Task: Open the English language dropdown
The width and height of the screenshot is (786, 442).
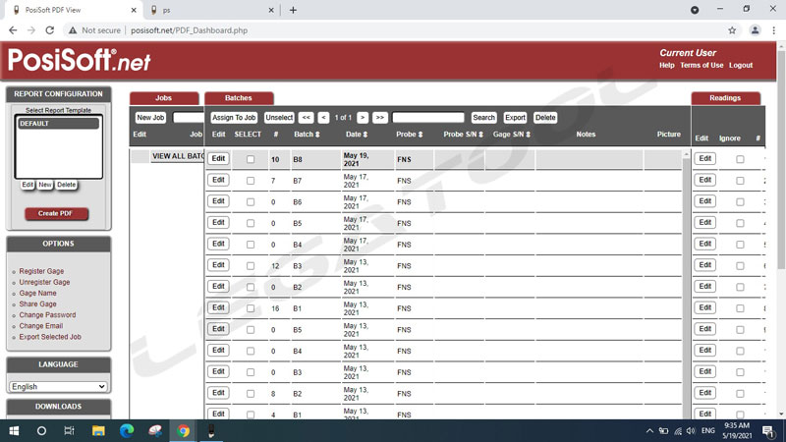Action: [x=58, y=387]
